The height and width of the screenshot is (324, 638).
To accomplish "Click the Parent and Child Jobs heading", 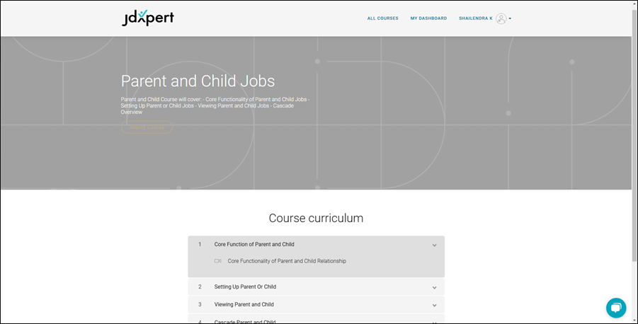I will 198,81.
